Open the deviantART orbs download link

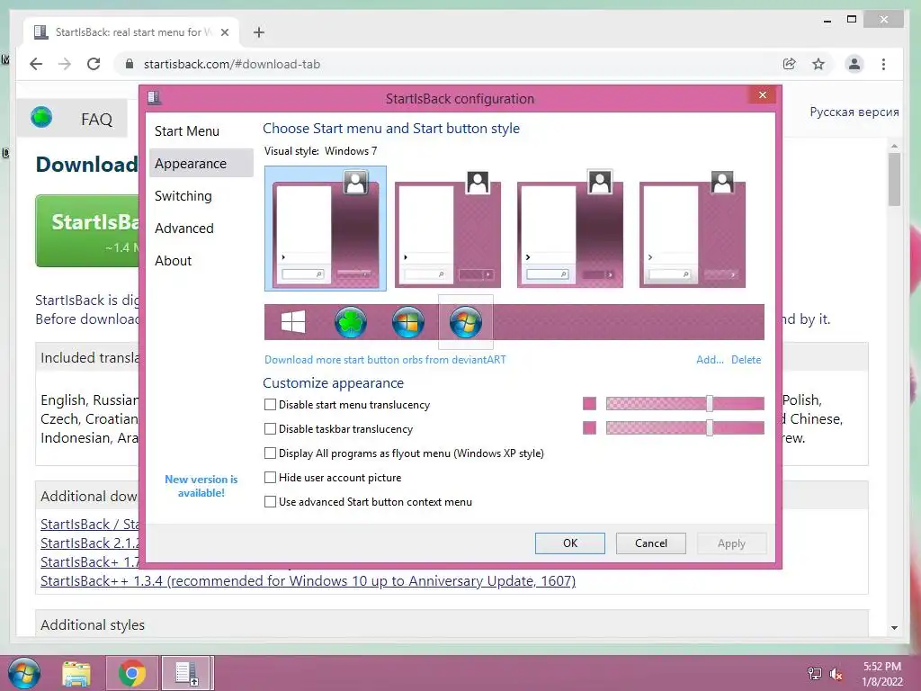pyautogui.click(x=385, y=360)
